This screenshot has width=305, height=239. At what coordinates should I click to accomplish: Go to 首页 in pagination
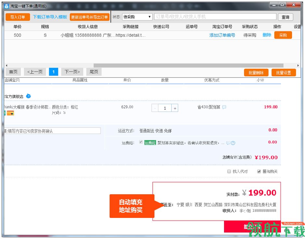point(13,72)
